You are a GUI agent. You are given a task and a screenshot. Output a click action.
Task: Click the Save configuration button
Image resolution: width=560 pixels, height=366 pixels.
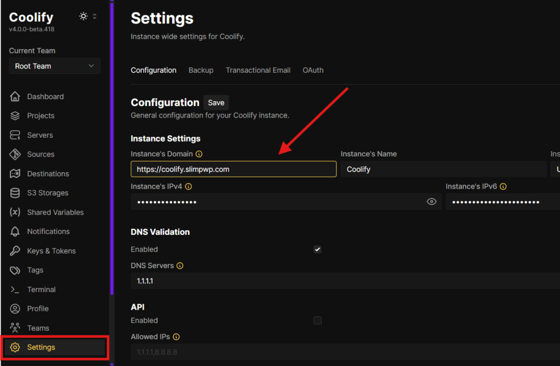tap(216, 103)
